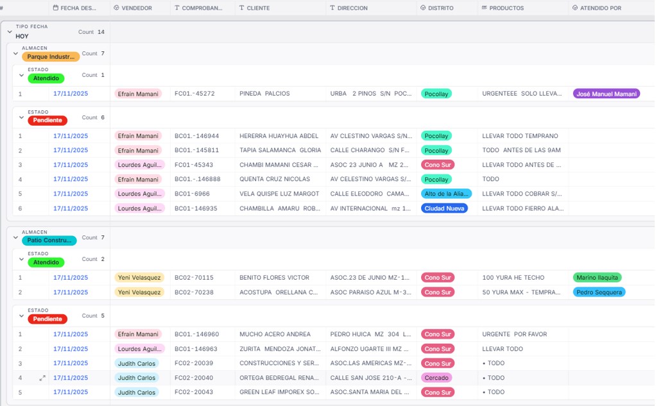Collapse the Parque Industr... almacen group
The image size is (656, 406).
click(16, 53)
